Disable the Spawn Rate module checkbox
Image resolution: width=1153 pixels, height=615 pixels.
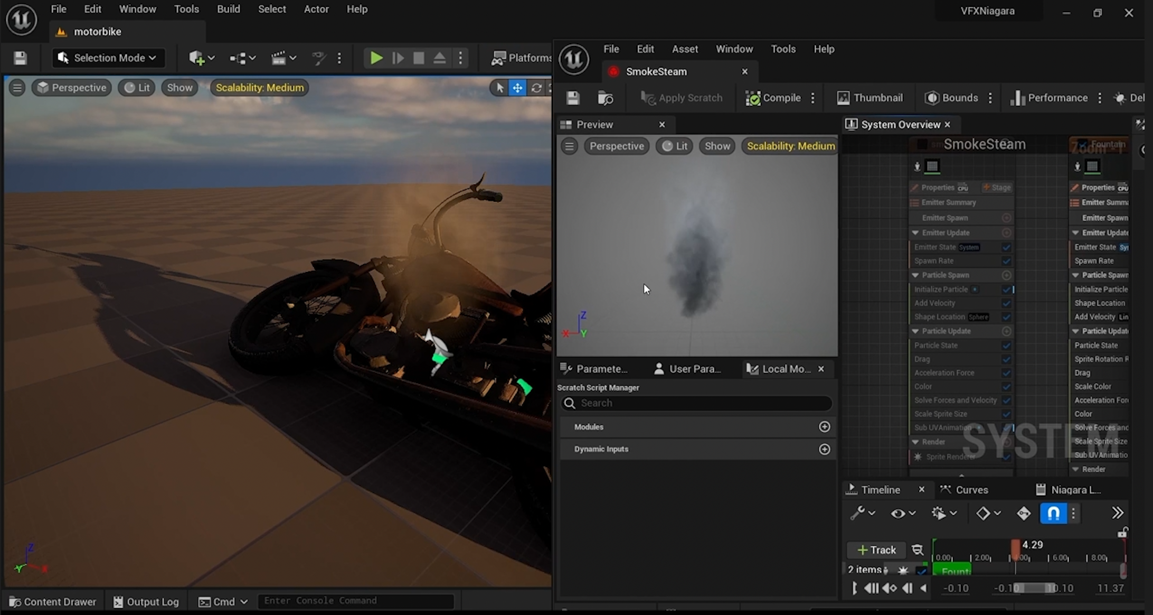pyautogui.click(x=1006, y=261)
